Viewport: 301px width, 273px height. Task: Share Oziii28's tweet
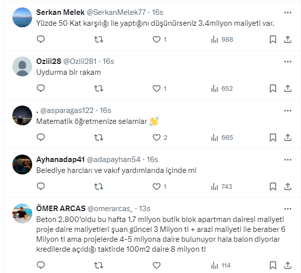pos(288,88)
